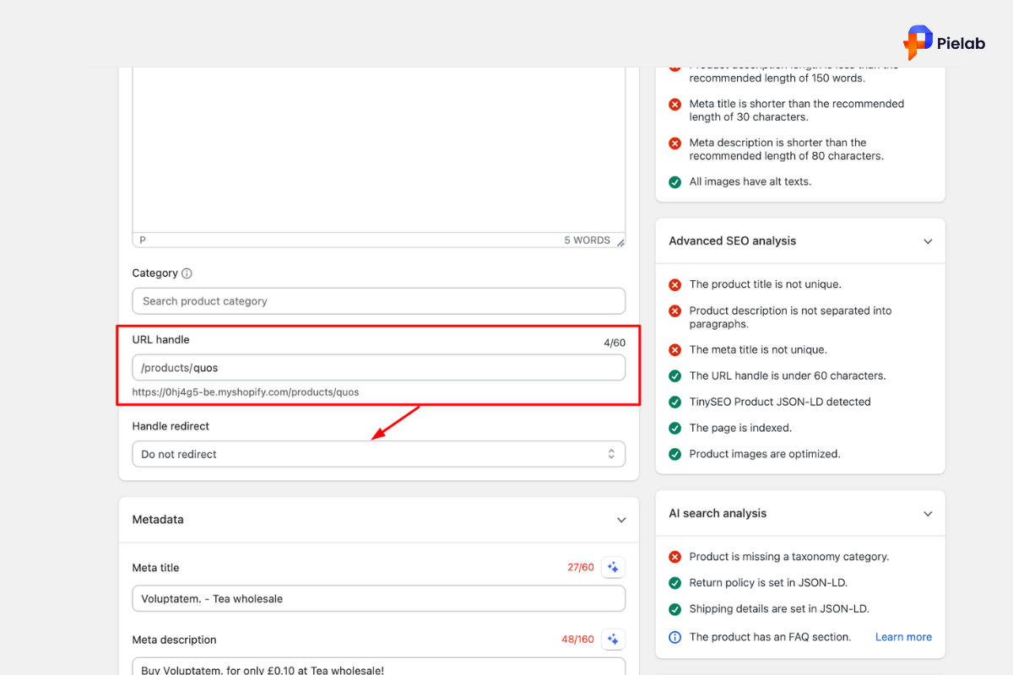
Task: Open the Handle redirect dropdown
Action: [378, 454]
